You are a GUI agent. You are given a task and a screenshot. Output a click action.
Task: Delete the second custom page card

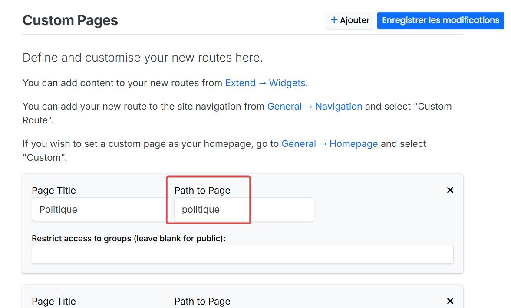(x=450, y=301)
